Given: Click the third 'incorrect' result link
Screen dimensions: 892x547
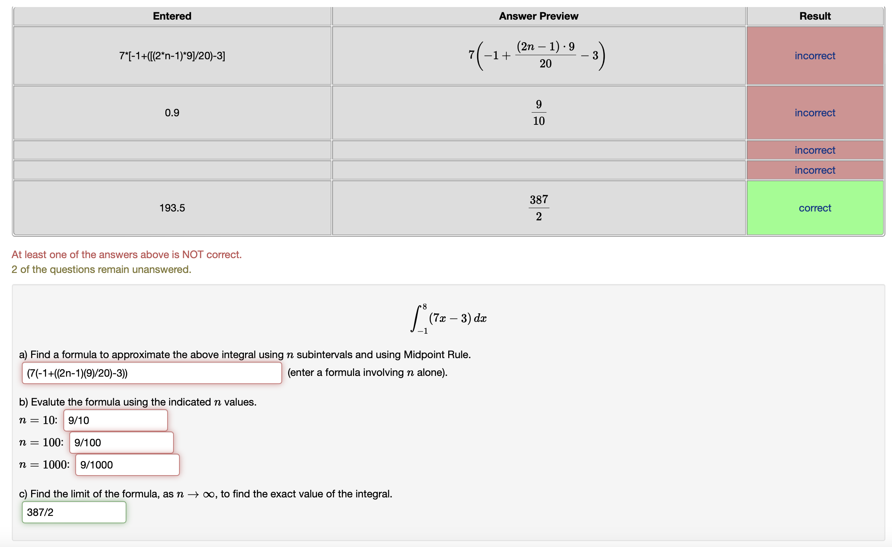Looking at the screenshot, I should [815, 150].
